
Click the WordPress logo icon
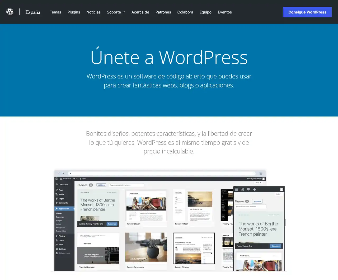[10, 12]
